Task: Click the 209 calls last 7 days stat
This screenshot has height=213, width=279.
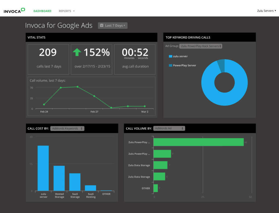Action: [x=48, y=59]
